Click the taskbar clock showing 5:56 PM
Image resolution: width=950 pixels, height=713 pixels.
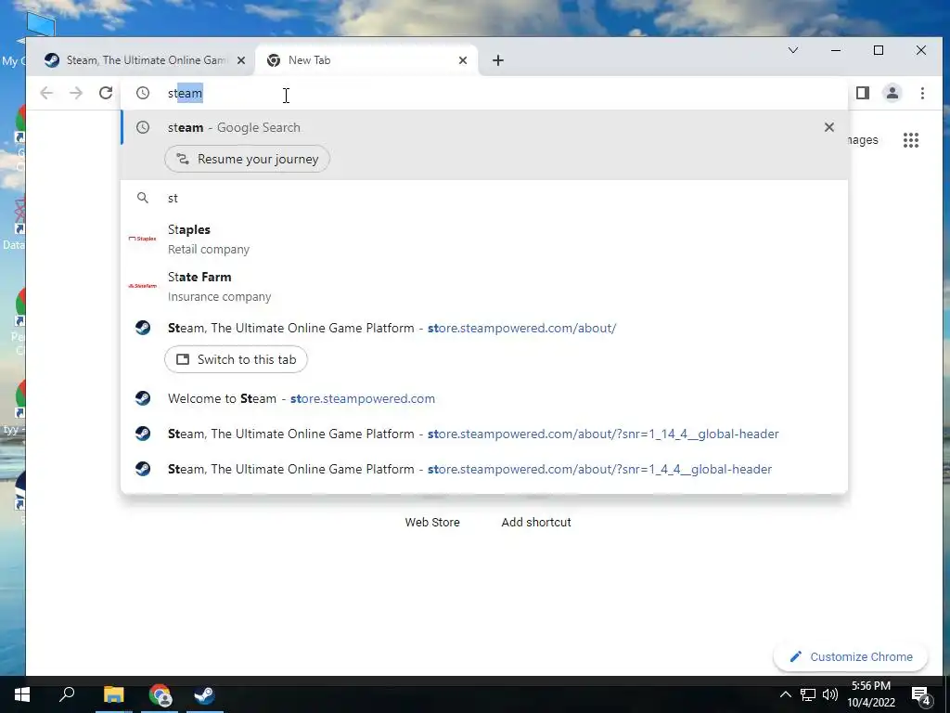coord(871,694)
